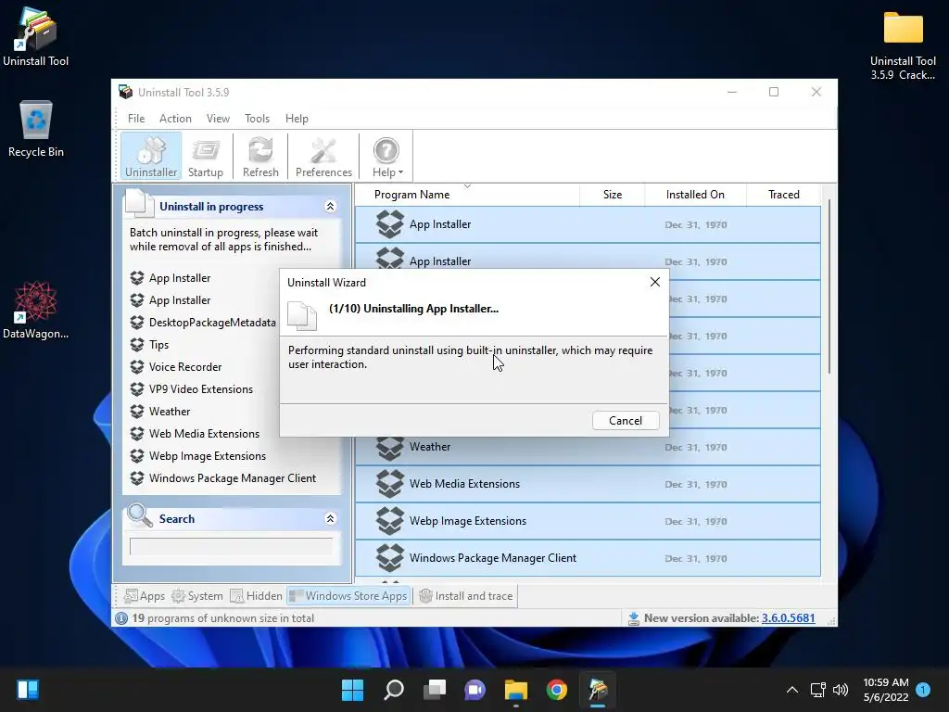The width and height of the screenshot is (949, 712).
Task: Open the Action menu
Action: pos(175,119)
